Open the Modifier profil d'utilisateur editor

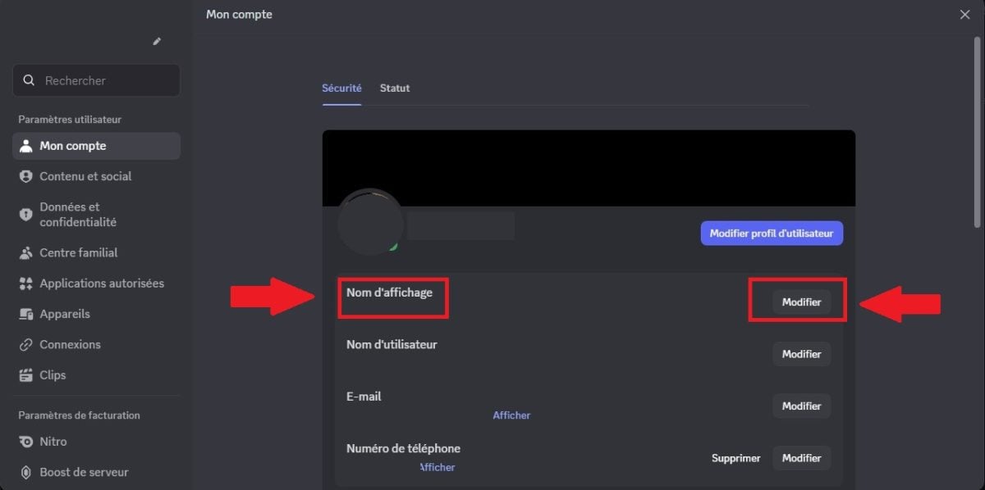click(771, 233)
